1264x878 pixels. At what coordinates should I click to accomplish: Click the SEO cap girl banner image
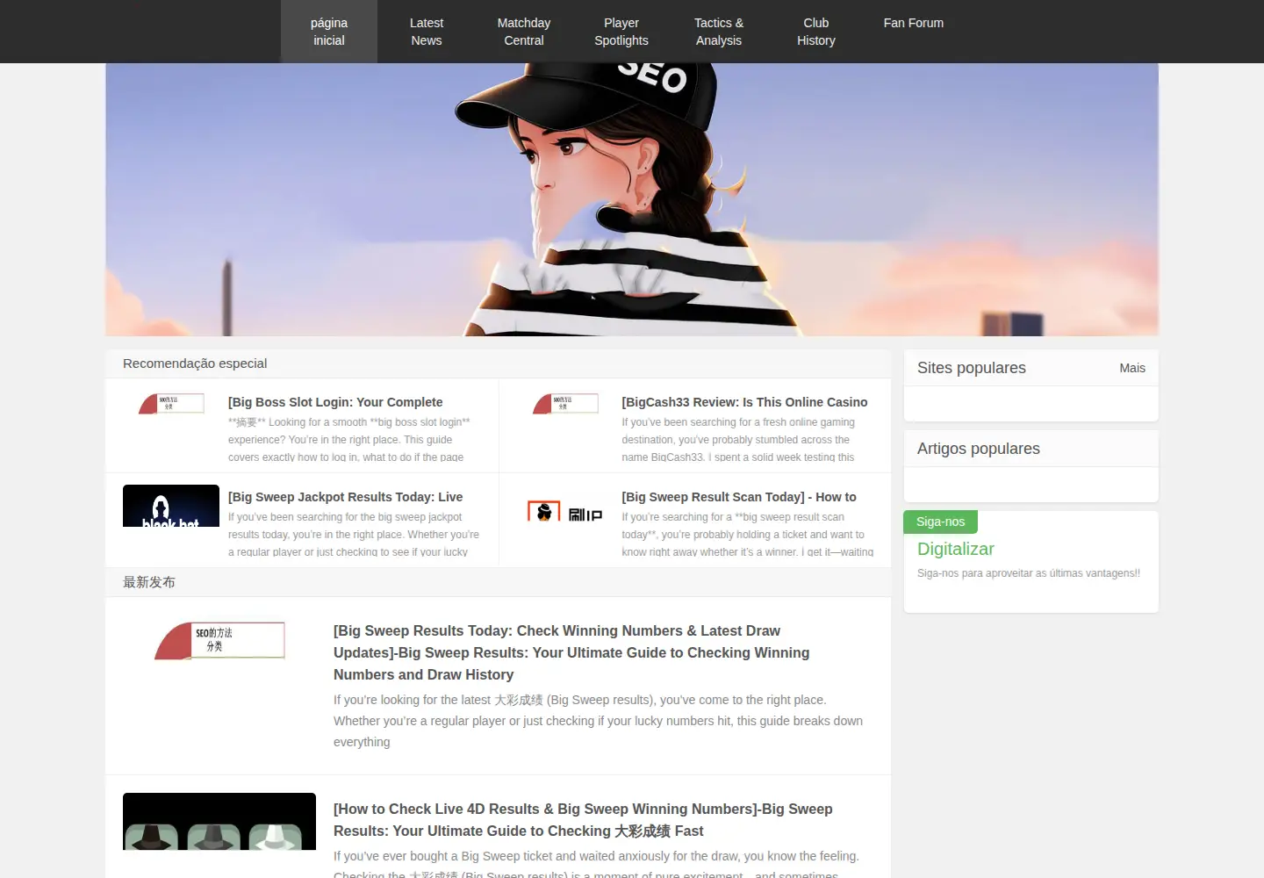tap(632, 199)
